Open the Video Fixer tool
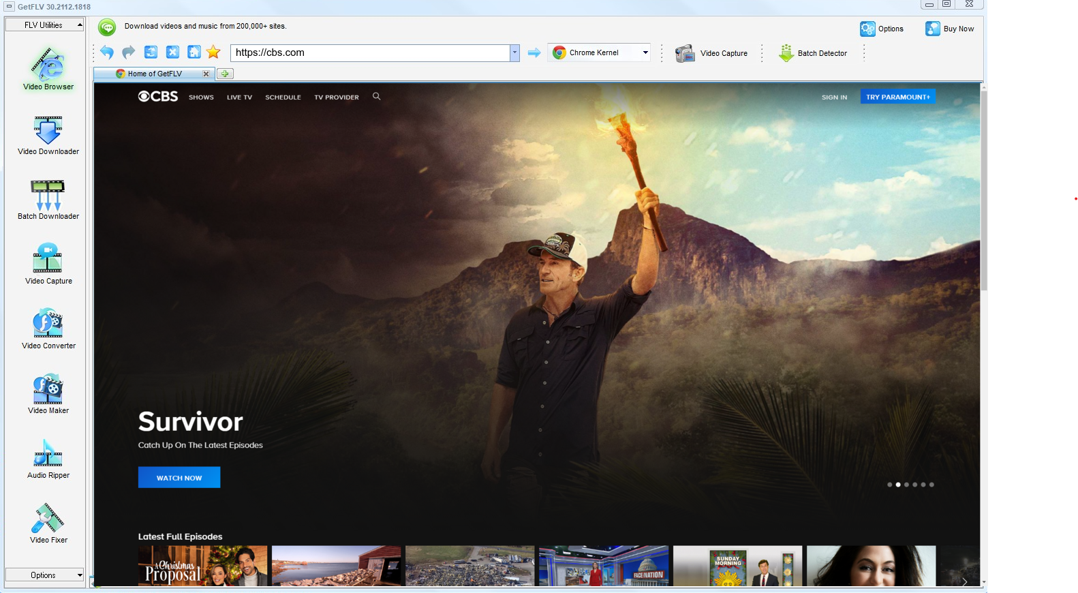Image resolution: width=1078 pixels, height=593 pixels. [x=48, y=523]
